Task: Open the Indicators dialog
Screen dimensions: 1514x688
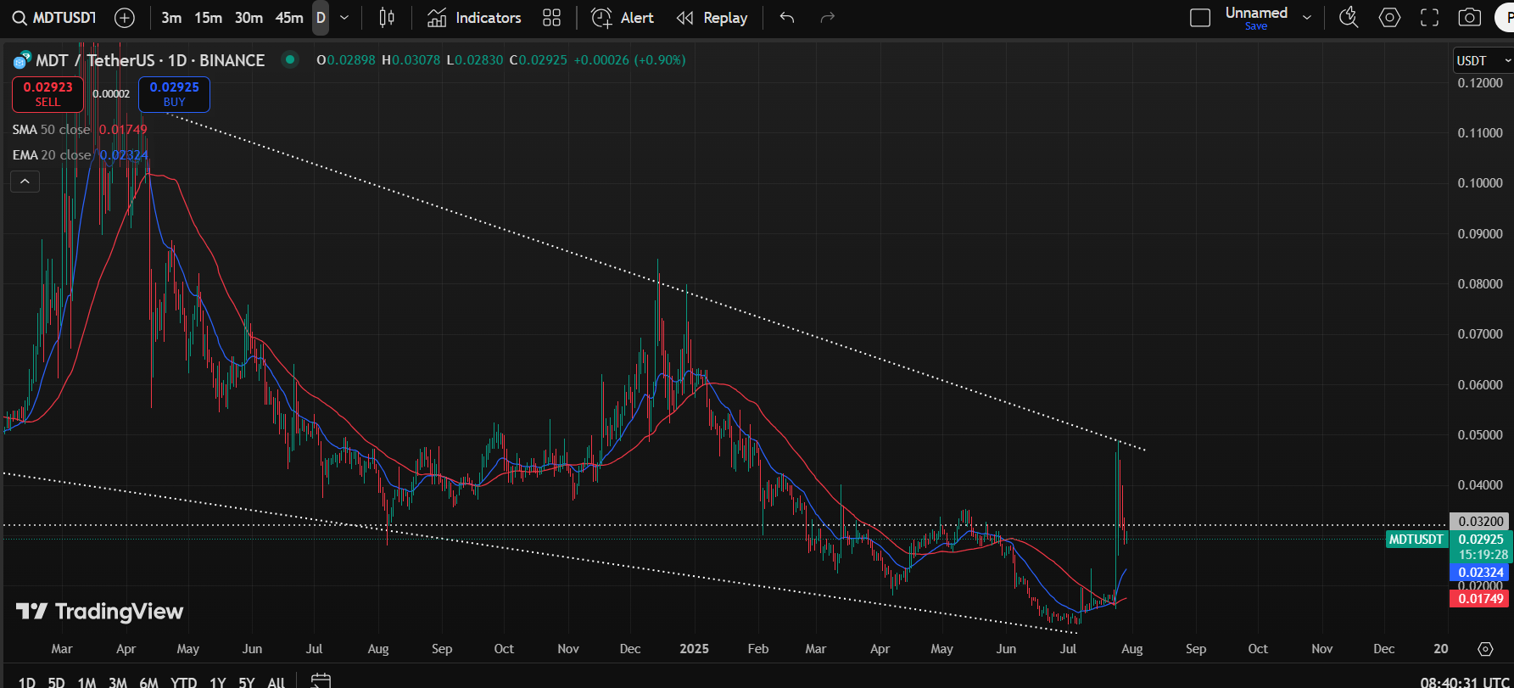Action: pyautogui.click(x=474, y=18)
